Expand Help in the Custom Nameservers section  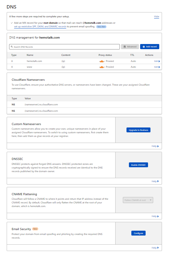pyautogui.click(x=155, y=146)
